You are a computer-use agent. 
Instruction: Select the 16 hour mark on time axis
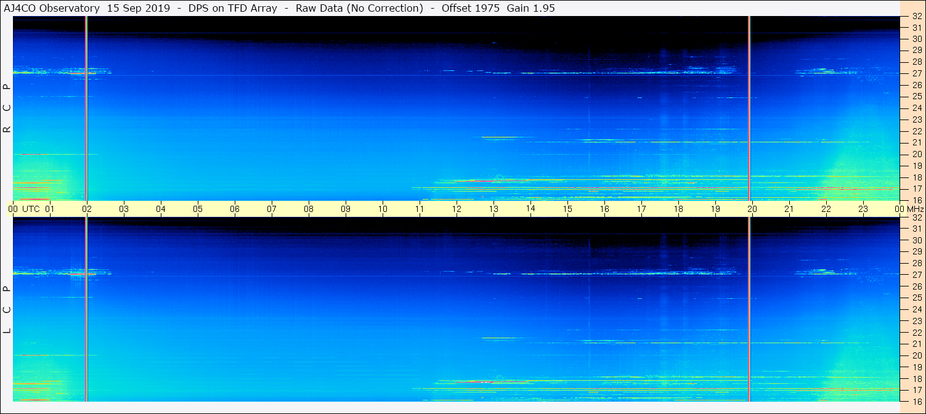click(604, 209)
